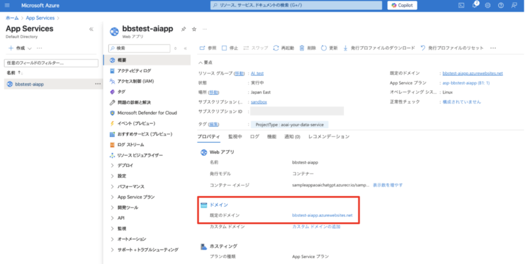
Task: Open asp-bbstest-aiapp App Service plan link
Action: [x=466, y=83]
